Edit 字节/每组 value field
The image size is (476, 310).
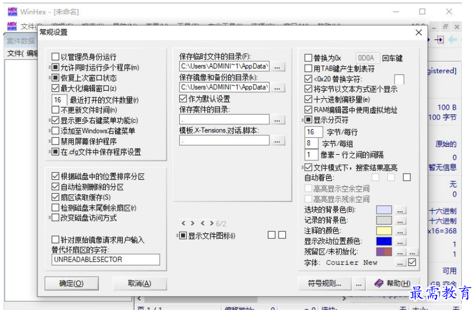(311, 143)
